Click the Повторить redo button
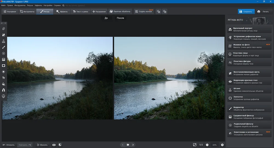Image resolution: width=274 pixels, height=148 pixels. pos(25,145)
